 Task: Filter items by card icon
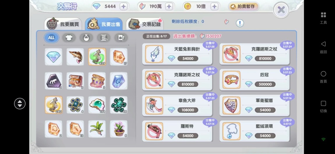pyautogui.click(x=121, y=38)
